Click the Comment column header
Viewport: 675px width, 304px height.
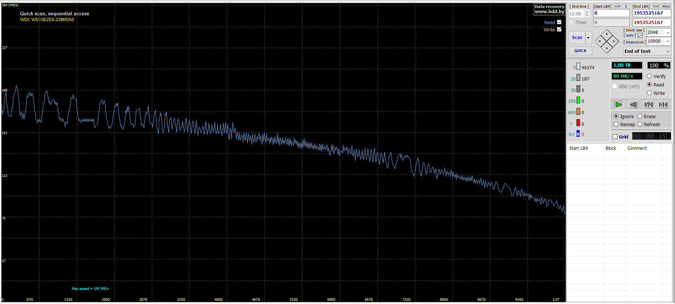tap(644, 148)
